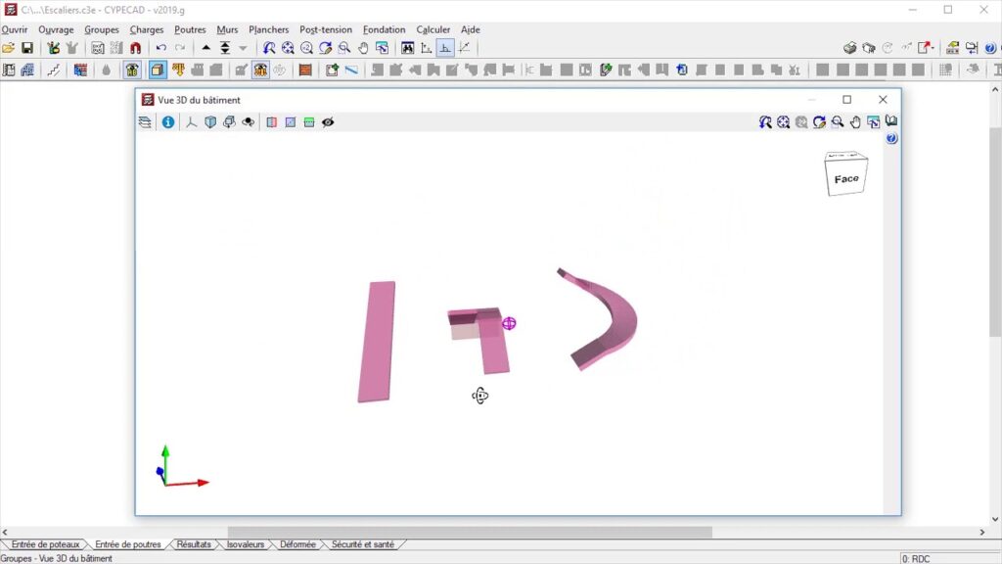1002x564 pixels.
Task: Toggle the axes display icon in 3D view
Action: [192, 122]
